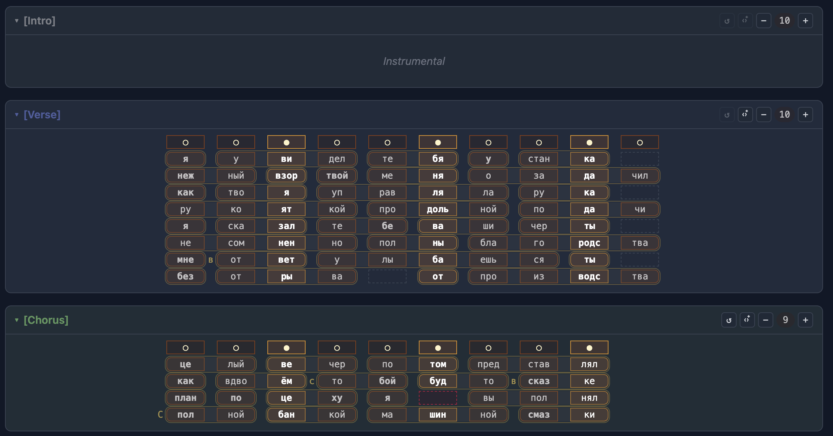Collapse the [Chorus] section triangle
The image size is (833, 436).
click(x=17, y=320)
